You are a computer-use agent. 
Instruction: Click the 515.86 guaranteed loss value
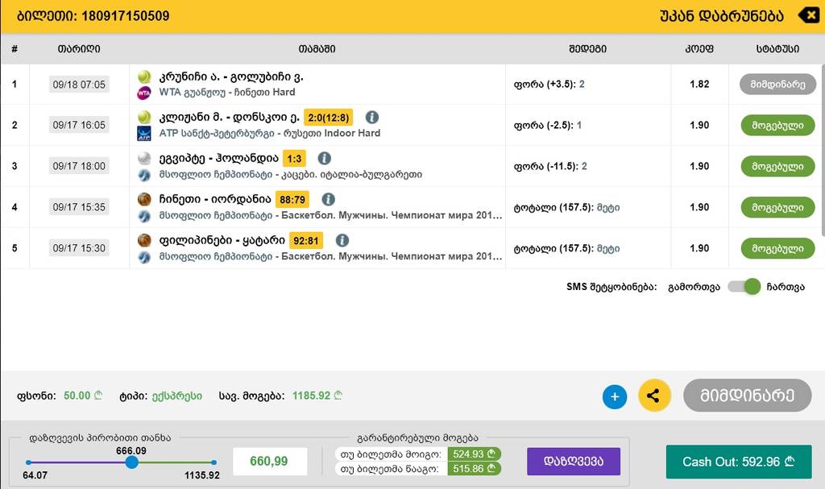(474, 469)
